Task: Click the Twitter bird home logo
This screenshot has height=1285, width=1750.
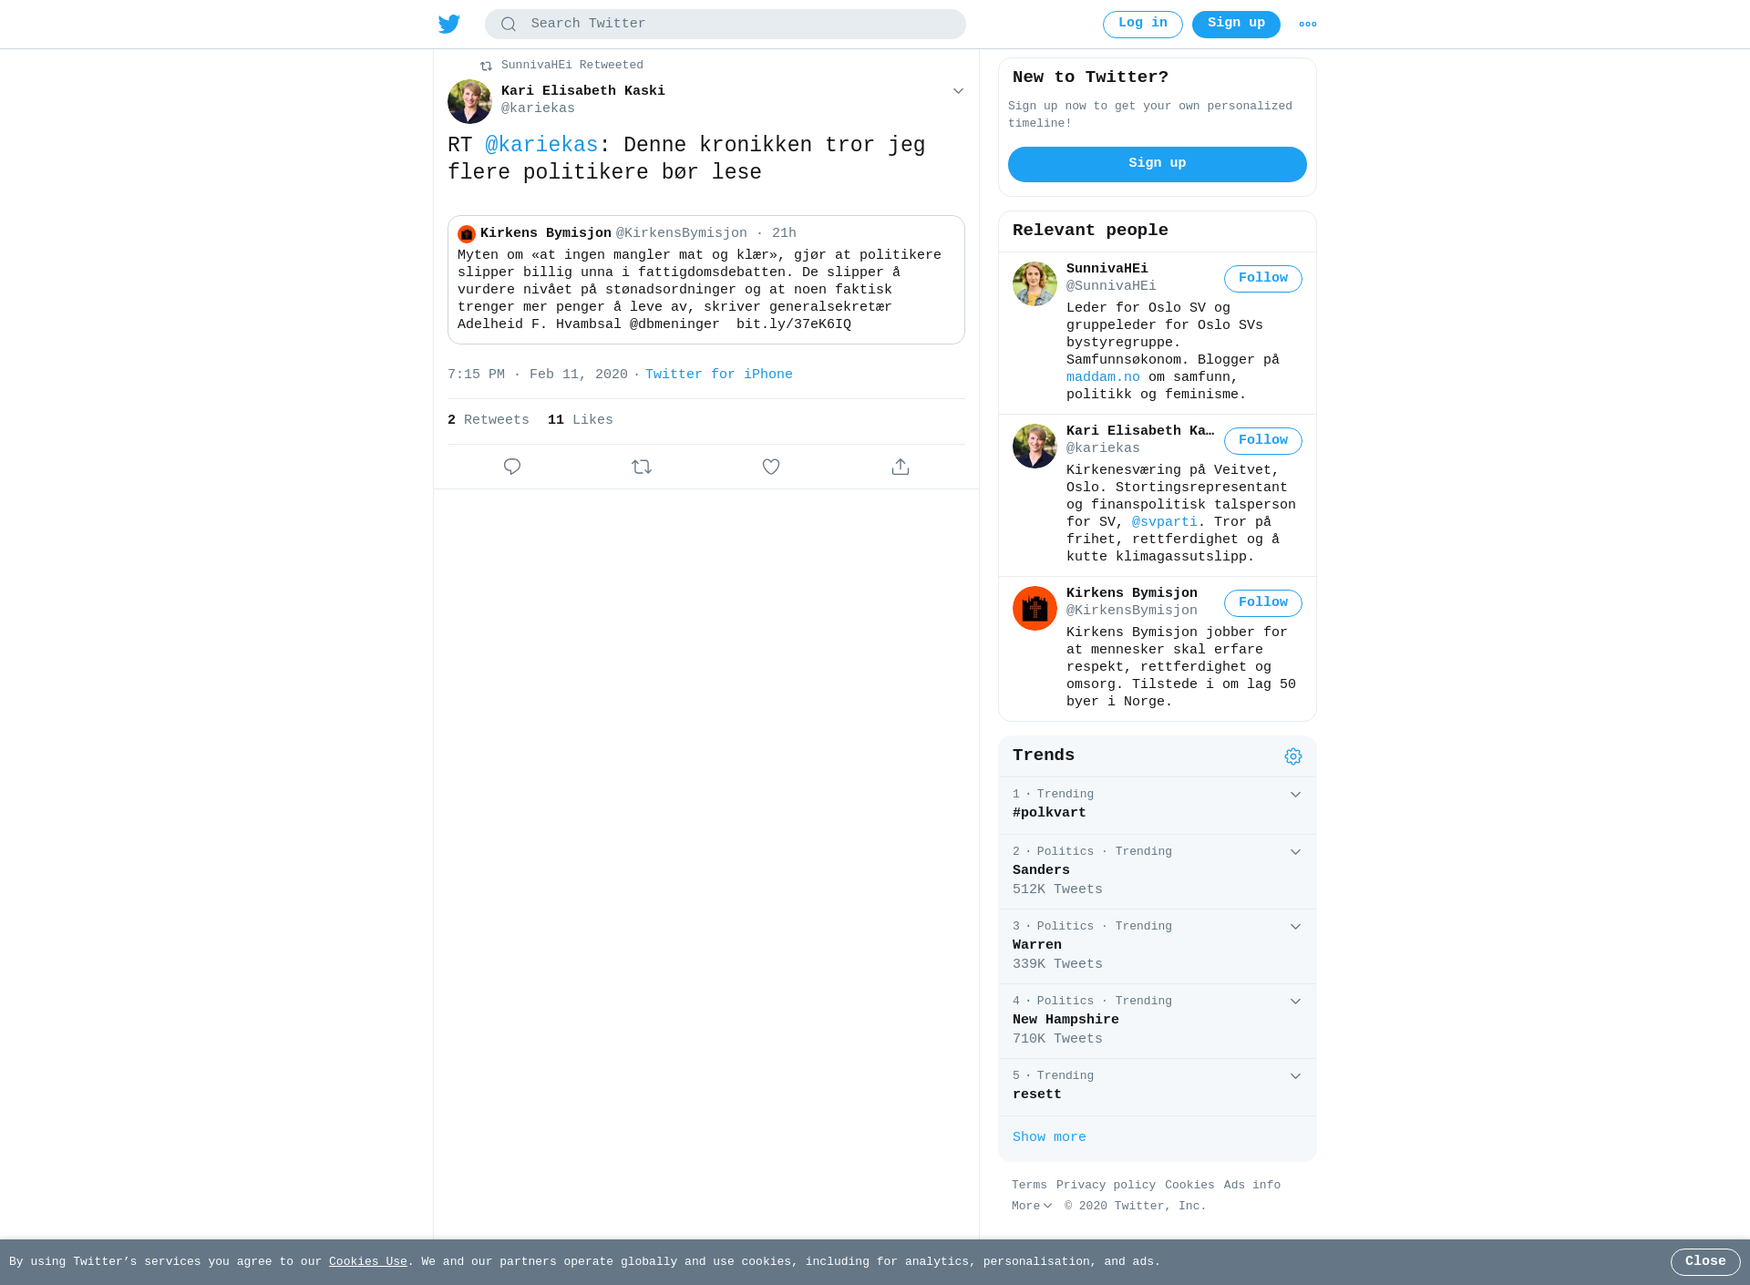Action: pos(448,24)
